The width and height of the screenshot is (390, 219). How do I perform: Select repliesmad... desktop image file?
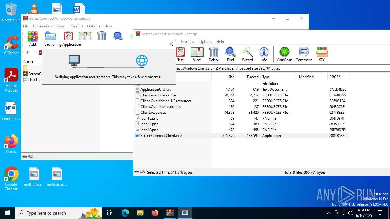57,177
